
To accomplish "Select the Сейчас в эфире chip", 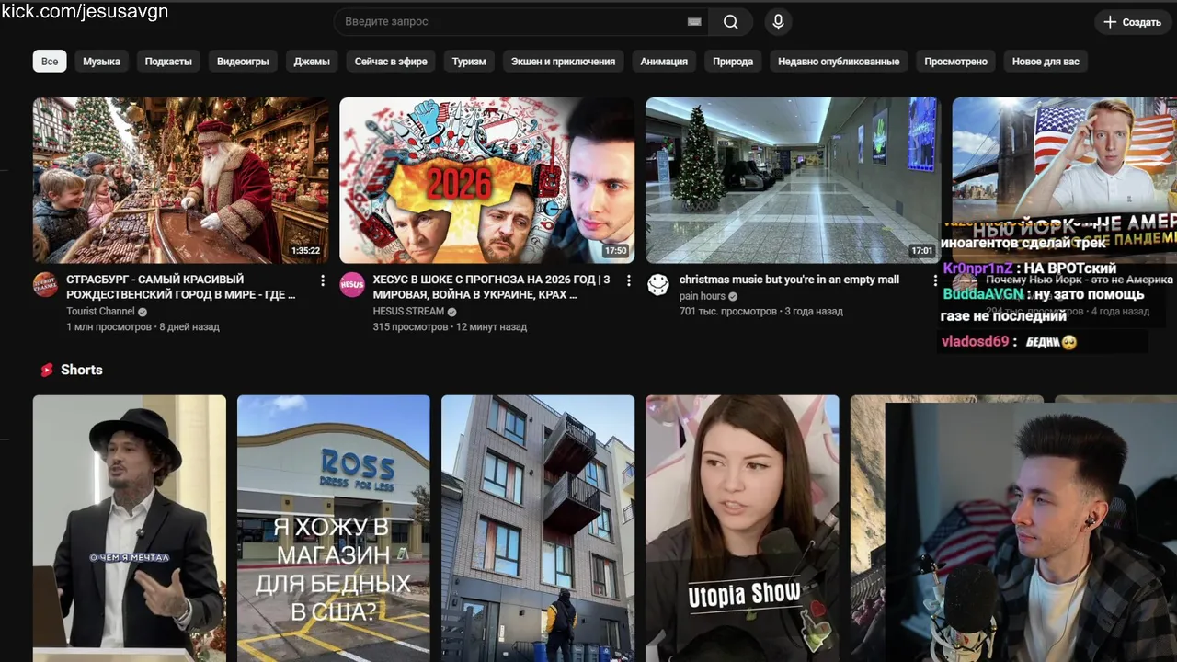I will [391, 62].
